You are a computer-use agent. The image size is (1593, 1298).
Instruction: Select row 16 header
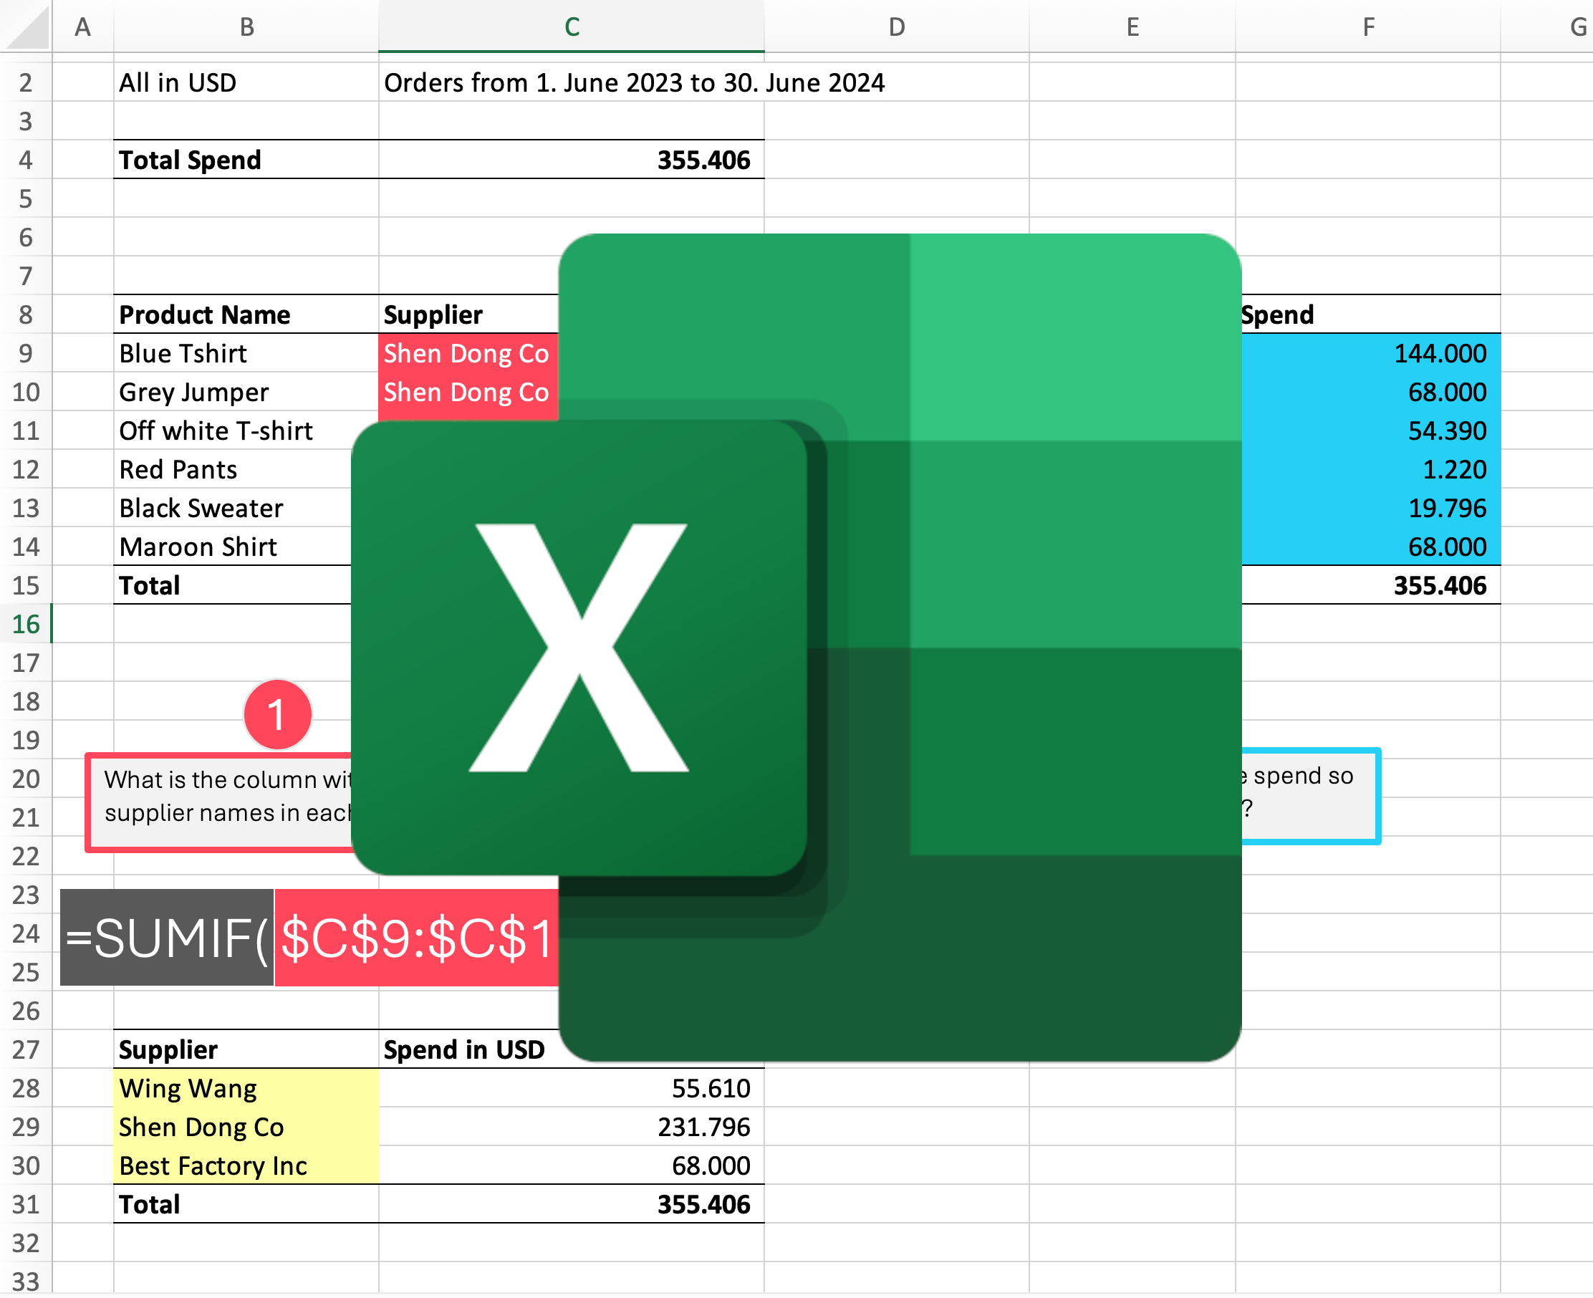tap(25, 624)
